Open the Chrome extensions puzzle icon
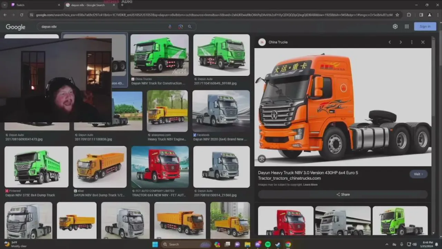This screenshot has height=249, width=442. point(409,15)
